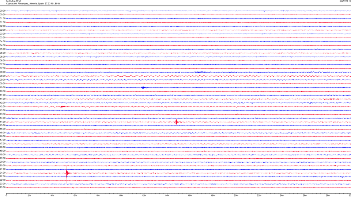
Task: Select the 05:30 time label
Action: (x=3, y=53)
